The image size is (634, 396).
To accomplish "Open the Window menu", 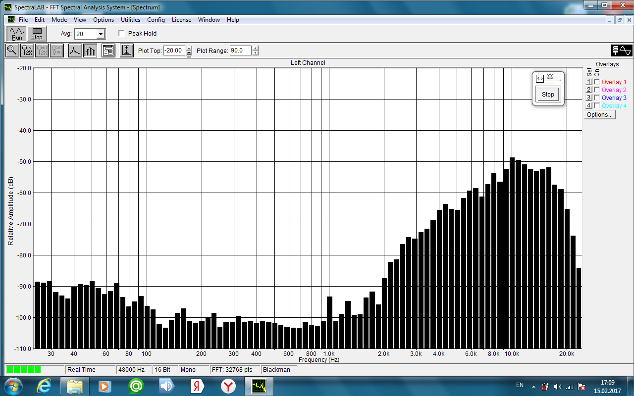I will tap(209, 20).
